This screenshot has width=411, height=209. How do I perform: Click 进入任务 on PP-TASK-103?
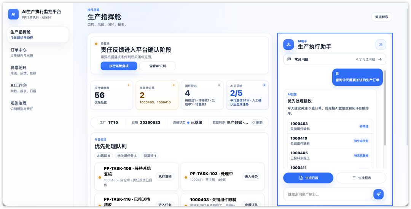(x=251, y=177)
